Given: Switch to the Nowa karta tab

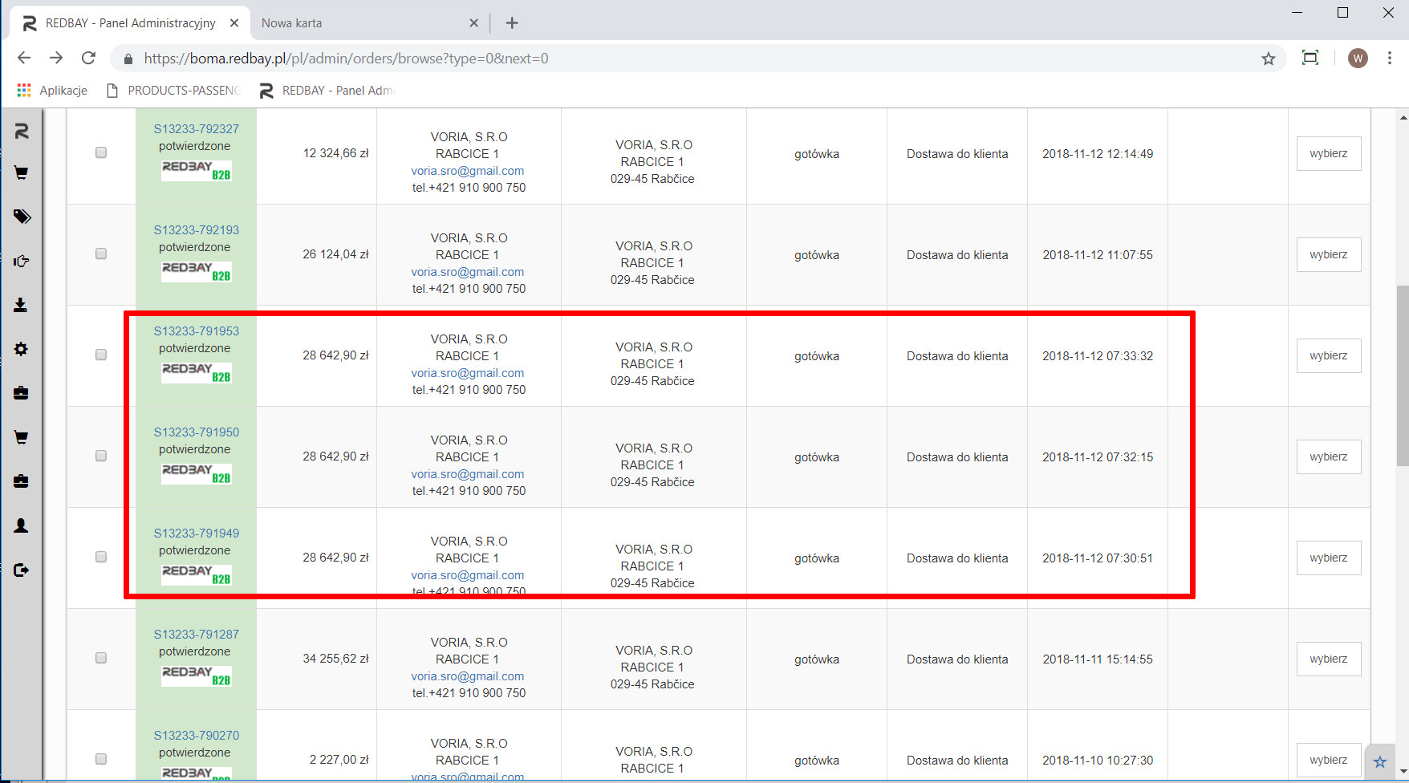Looking at the screenshot, I should 361,23.
